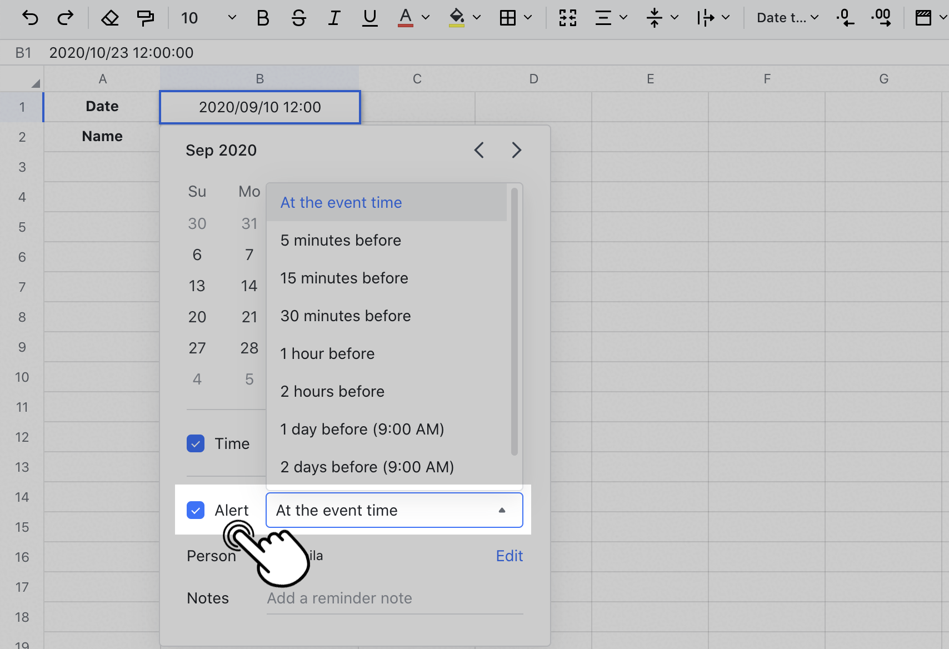Click the Edit link next to Person

click(x=509, y=556)
